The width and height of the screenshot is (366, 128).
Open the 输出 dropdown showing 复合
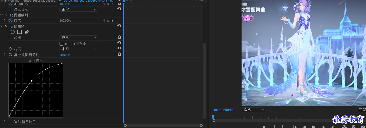78,38
